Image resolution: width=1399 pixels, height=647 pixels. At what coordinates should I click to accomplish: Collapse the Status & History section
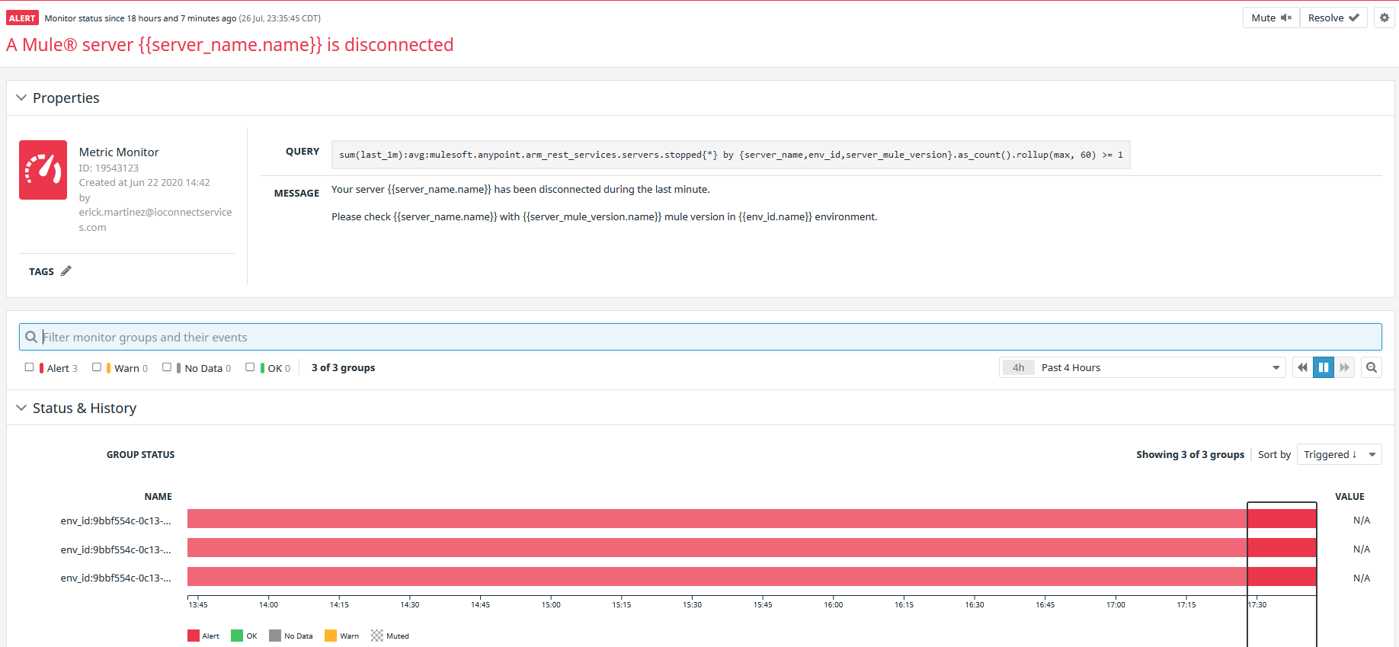click(21, 408)
